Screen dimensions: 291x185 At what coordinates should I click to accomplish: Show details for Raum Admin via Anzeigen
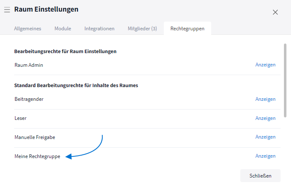pyautogui.click(x=265, y=65)
